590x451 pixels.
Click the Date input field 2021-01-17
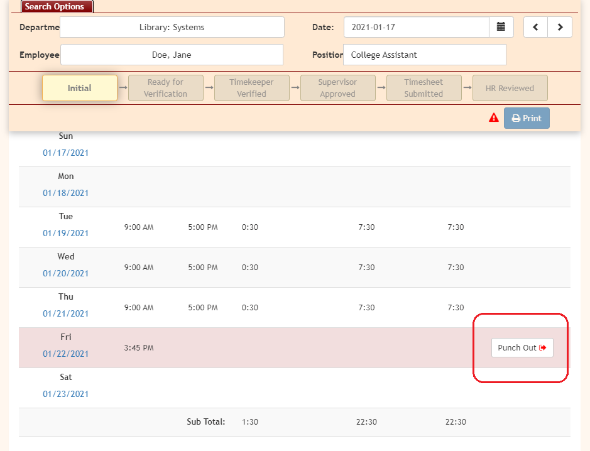(x=416, y=27)
